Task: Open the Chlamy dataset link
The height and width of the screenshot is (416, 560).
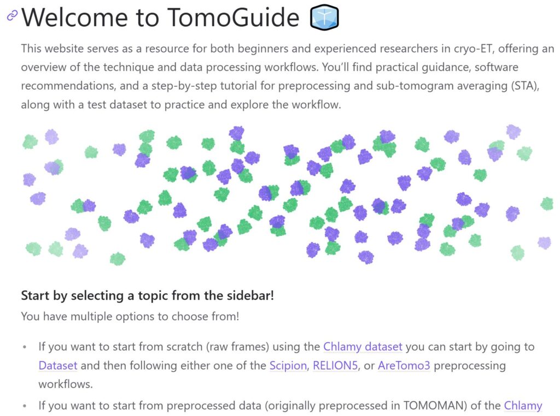Action: pyautogui.click(x=363, y=347)
